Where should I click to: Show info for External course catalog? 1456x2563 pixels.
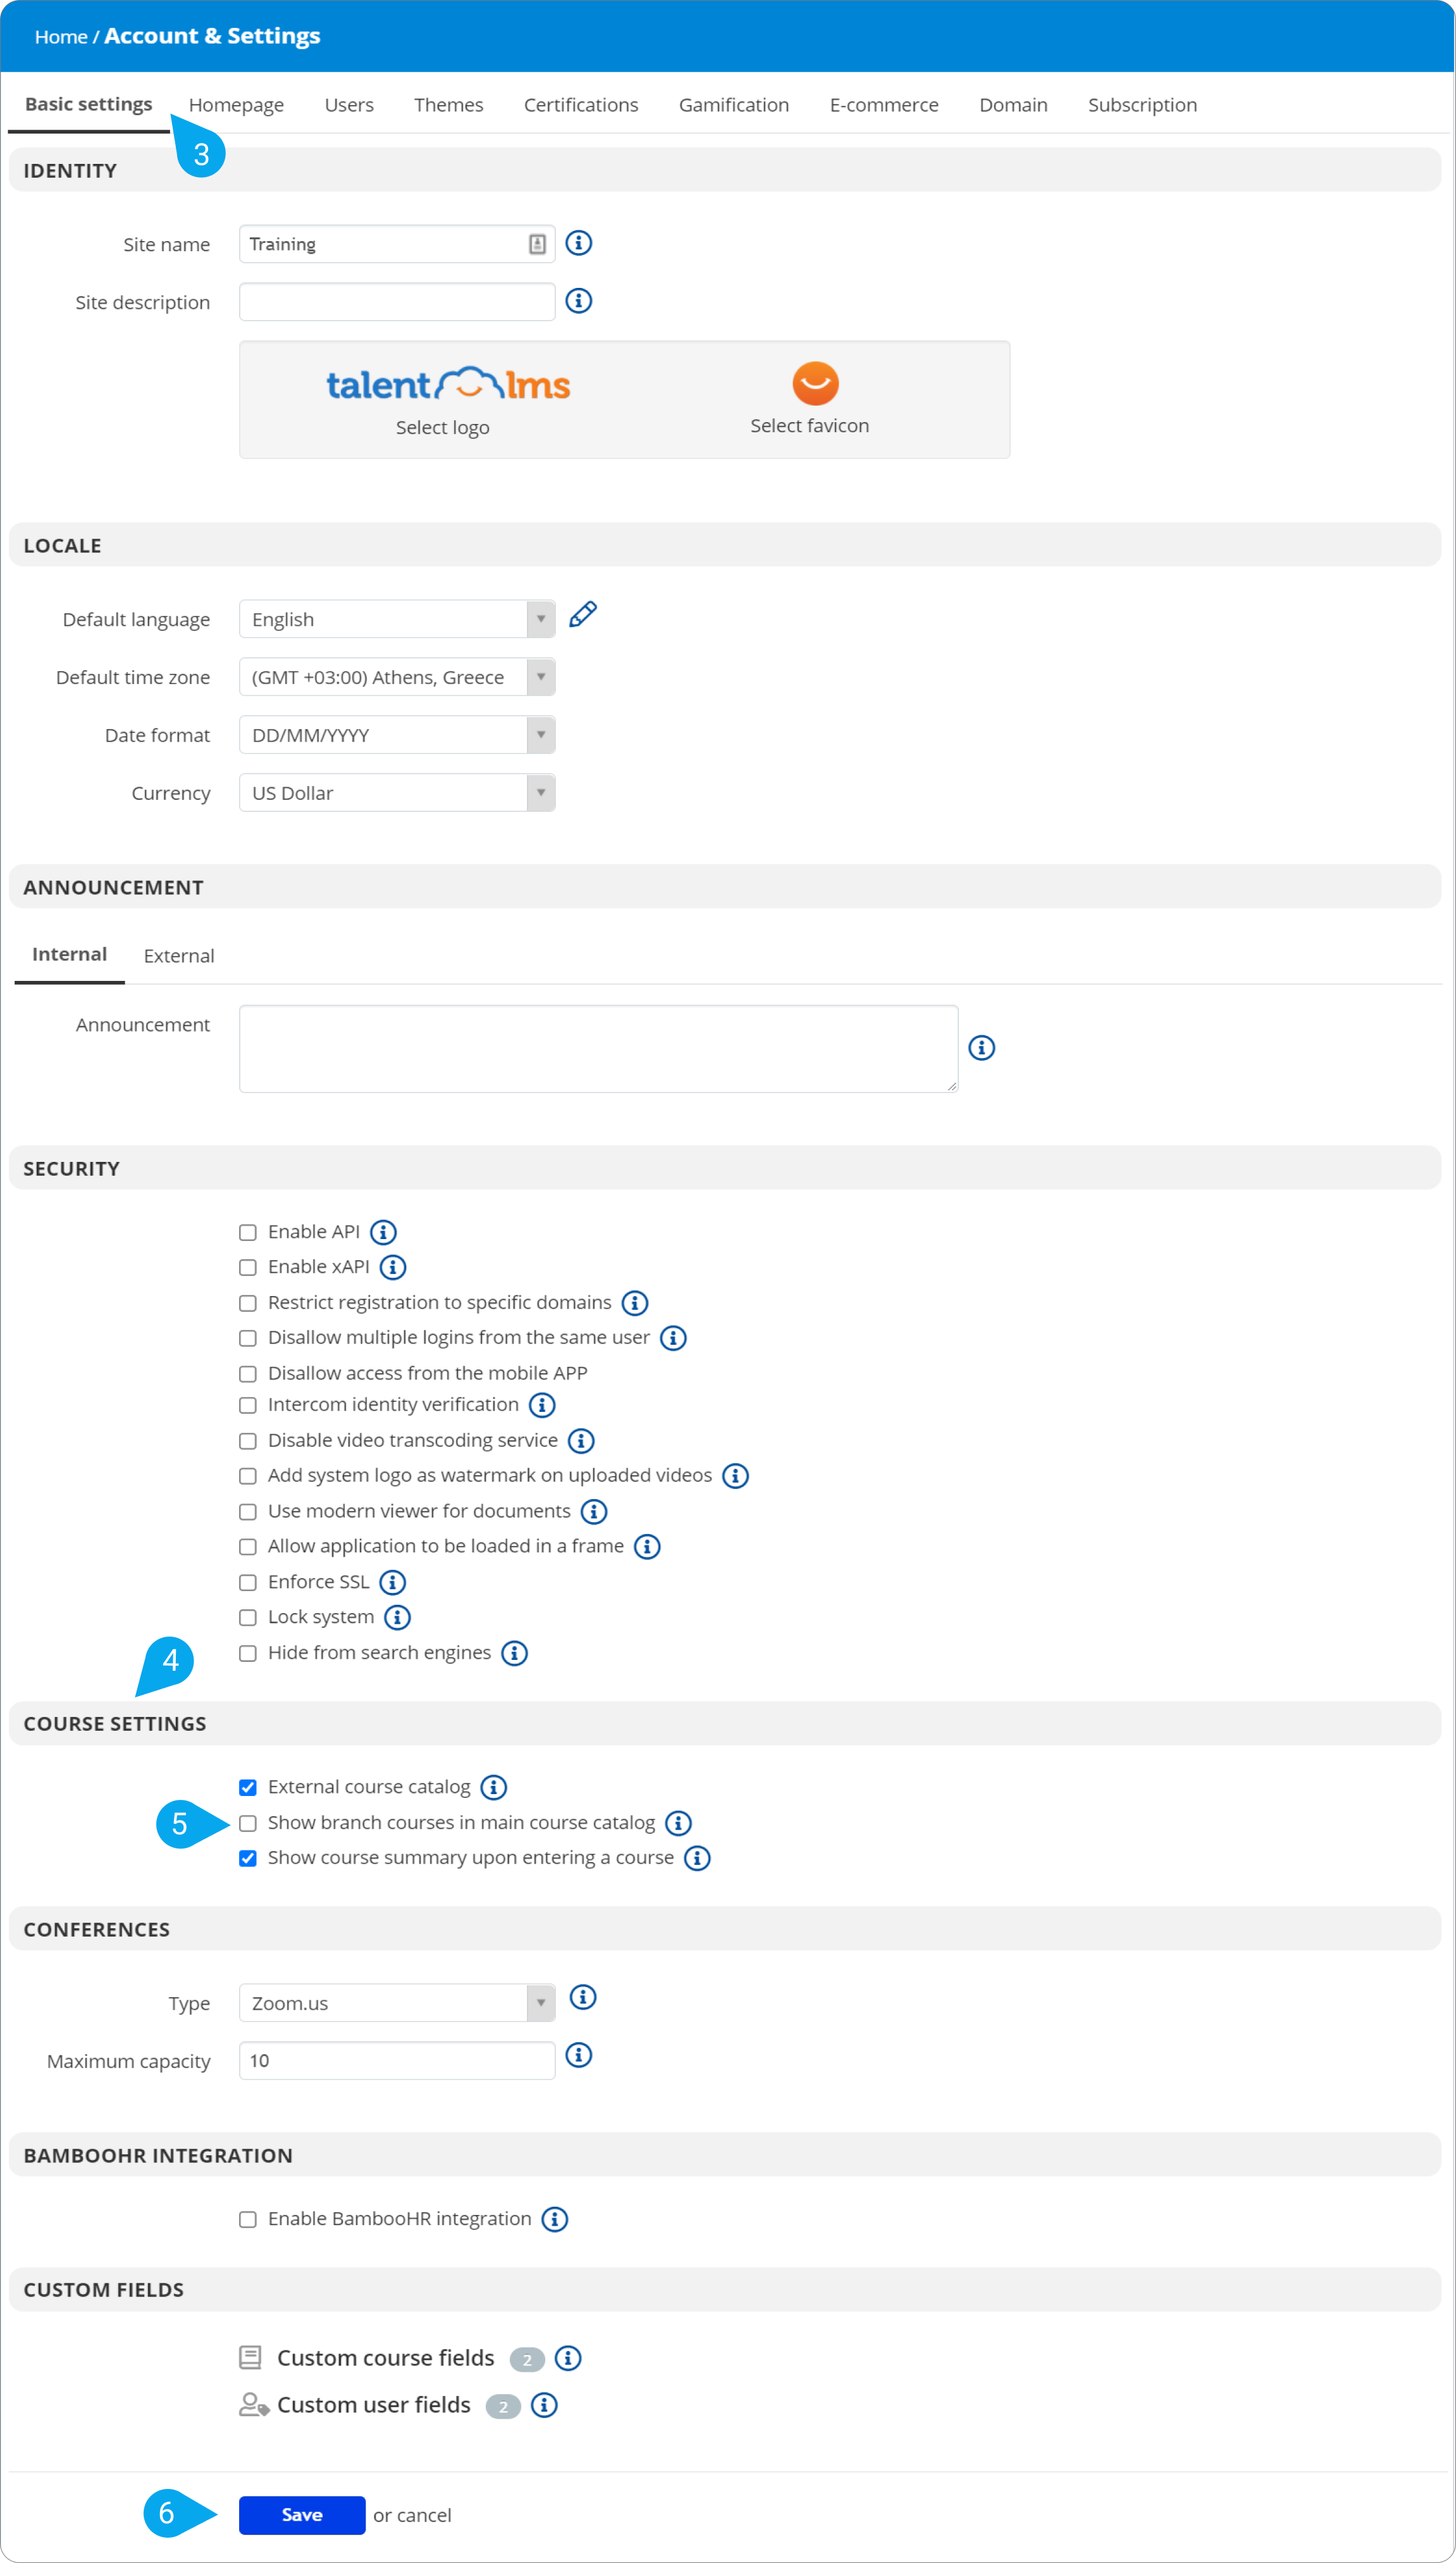[x=494, y=1787]
